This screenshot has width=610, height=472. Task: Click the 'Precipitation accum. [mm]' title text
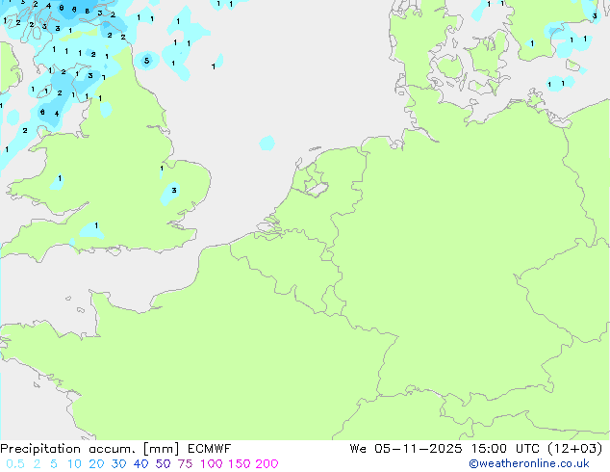pos(89,449)
